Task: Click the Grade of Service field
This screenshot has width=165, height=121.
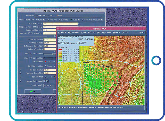Action: (50, 40)
